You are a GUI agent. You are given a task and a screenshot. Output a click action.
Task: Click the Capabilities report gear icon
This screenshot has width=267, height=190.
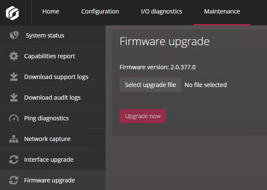click(x=14, y=56)
